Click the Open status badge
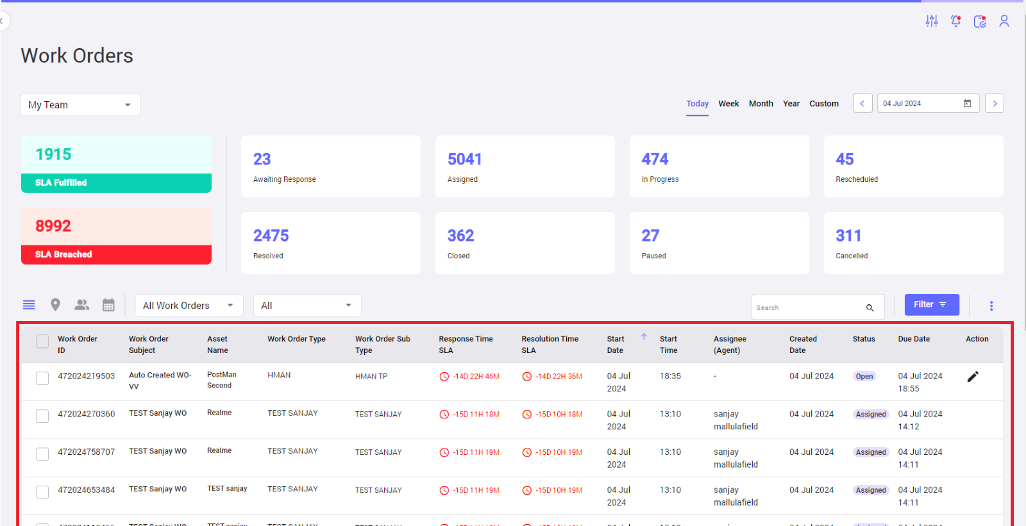The image size is (1026, 526). click(864, 377)
